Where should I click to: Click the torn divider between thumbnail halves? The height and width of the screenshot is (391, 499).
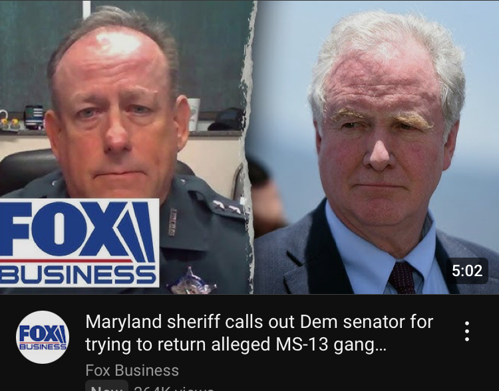pos(249,147)
